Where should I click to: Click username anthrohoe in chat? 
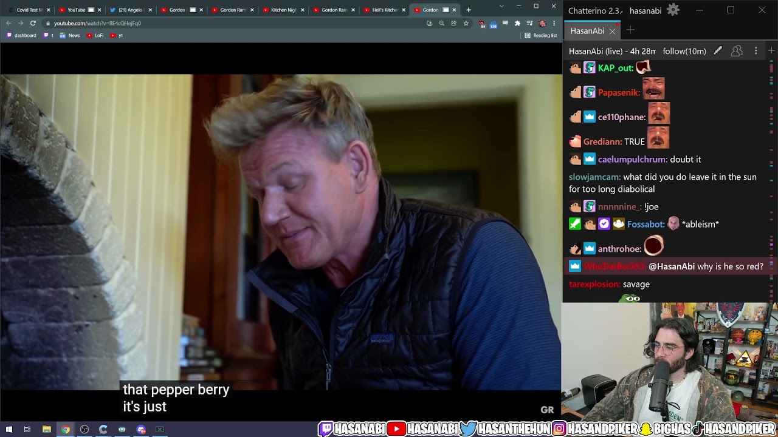click(x=619, y=249)
